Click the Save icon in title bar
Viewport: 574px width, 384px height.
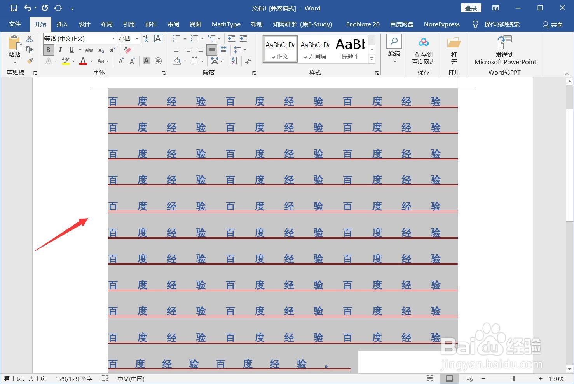14,8
